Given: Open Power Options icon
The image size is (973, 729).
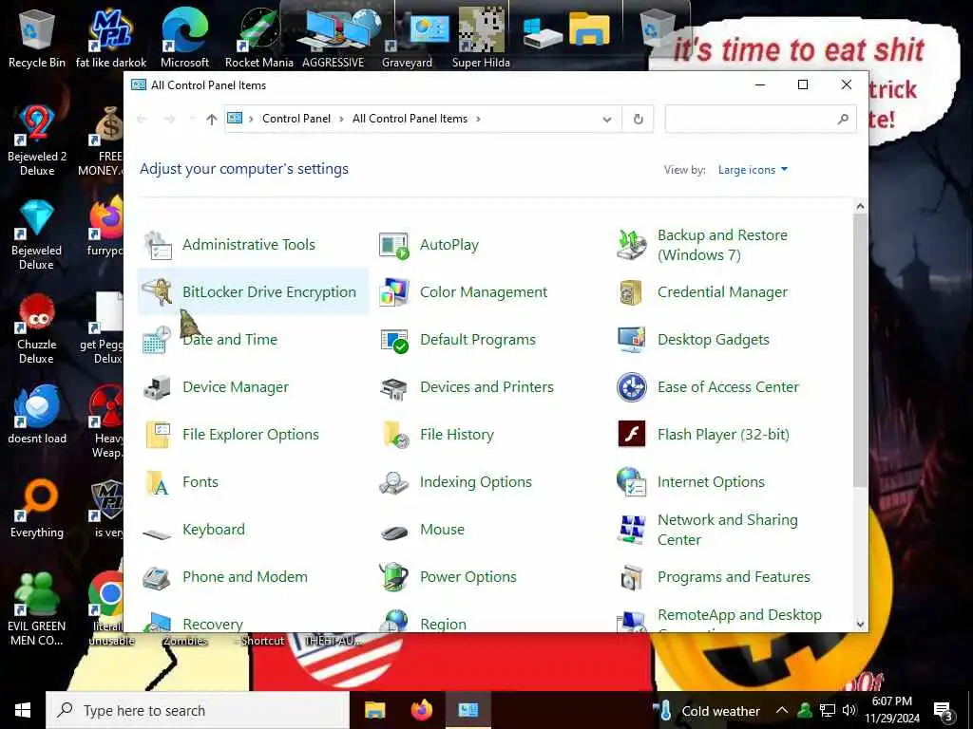Looking at the screenshot, I should (394, 577).
